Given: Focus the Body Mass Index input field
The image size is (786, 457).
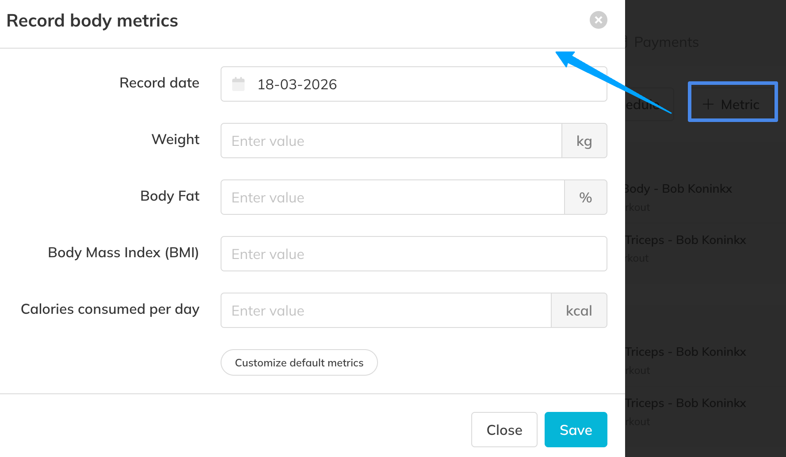Looking at the screenshot, I should click(x=413, y=254).
